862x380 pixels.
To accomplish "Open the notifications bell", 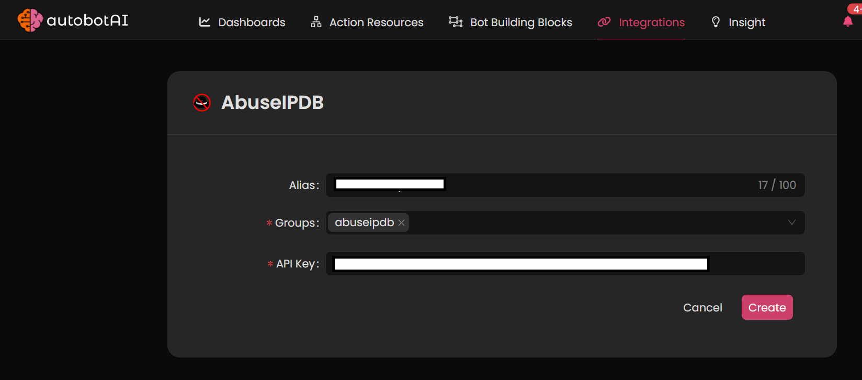I will pos(848,21).
